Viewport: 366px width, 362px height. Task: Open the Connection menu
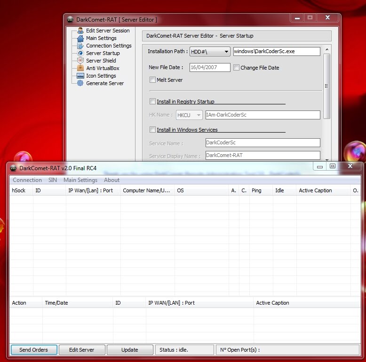[27, 180]
